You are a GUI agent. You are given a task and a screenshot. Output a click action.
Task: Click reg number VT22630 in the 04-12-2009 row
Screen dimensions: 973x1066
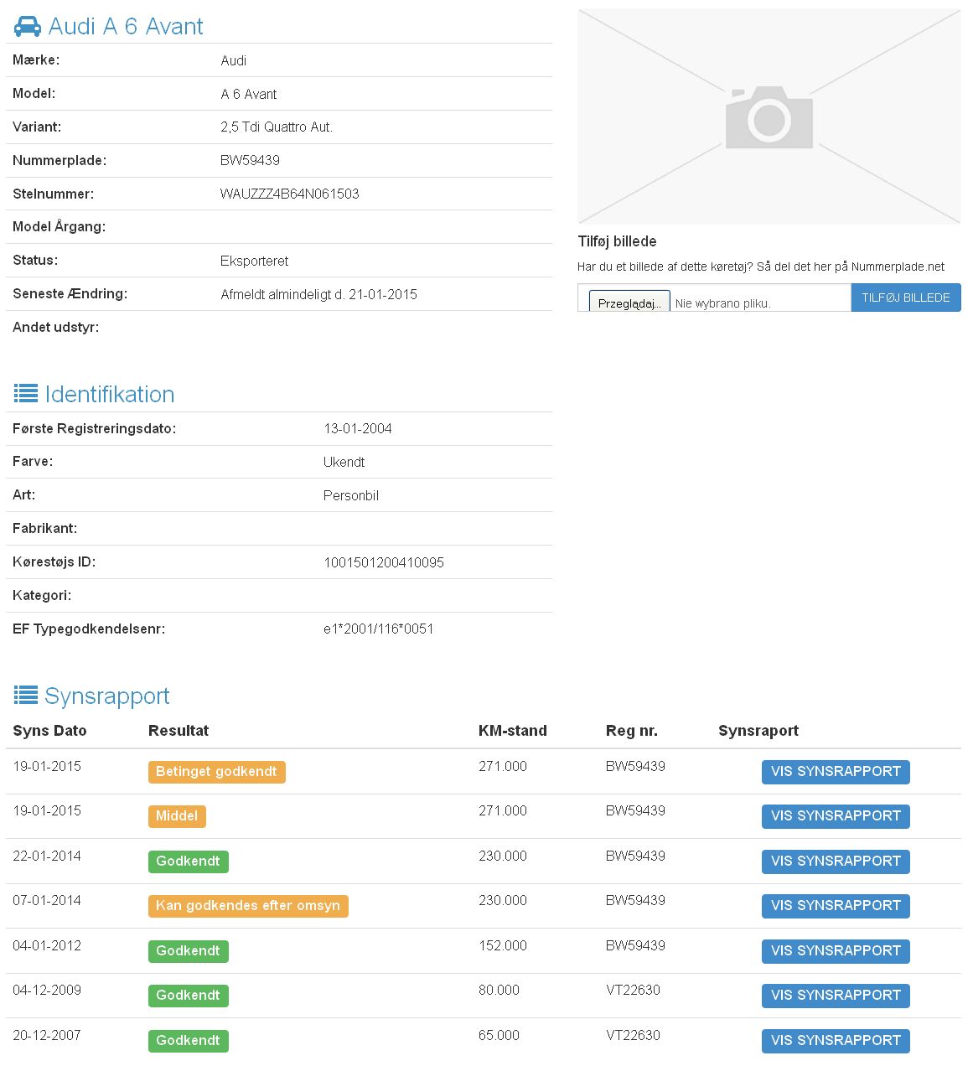point(634,990)
